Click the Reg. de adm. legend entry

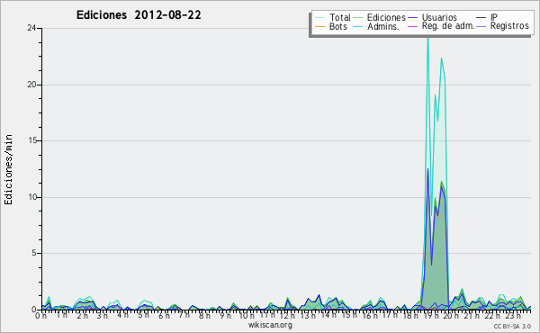pyautogui.click(x=441, y=26)
